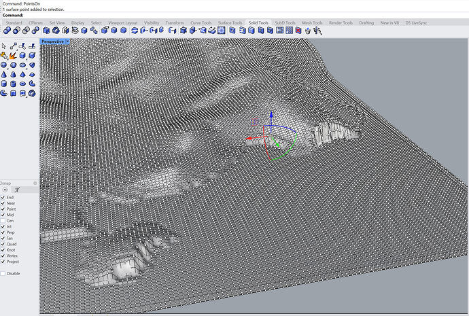Toggle the Near osnap checkbox

pos(3,203)
